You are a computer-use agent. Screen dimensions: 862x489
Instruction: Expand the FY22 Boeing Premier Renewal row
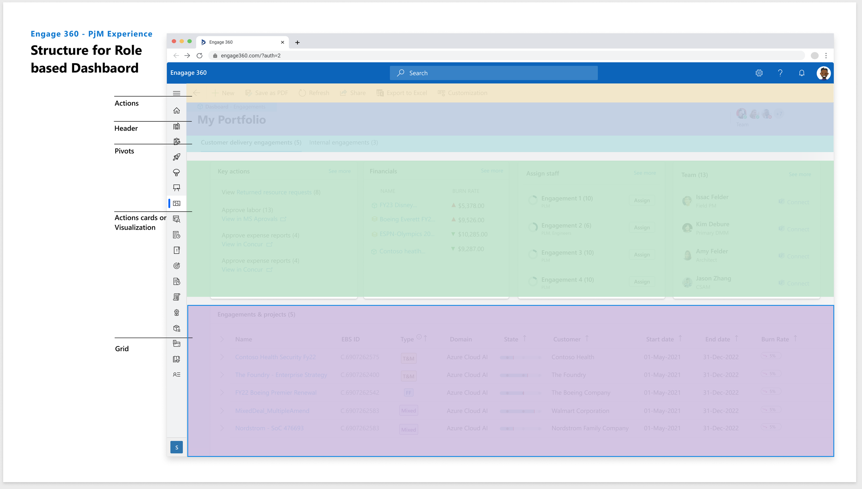point(222,393)
